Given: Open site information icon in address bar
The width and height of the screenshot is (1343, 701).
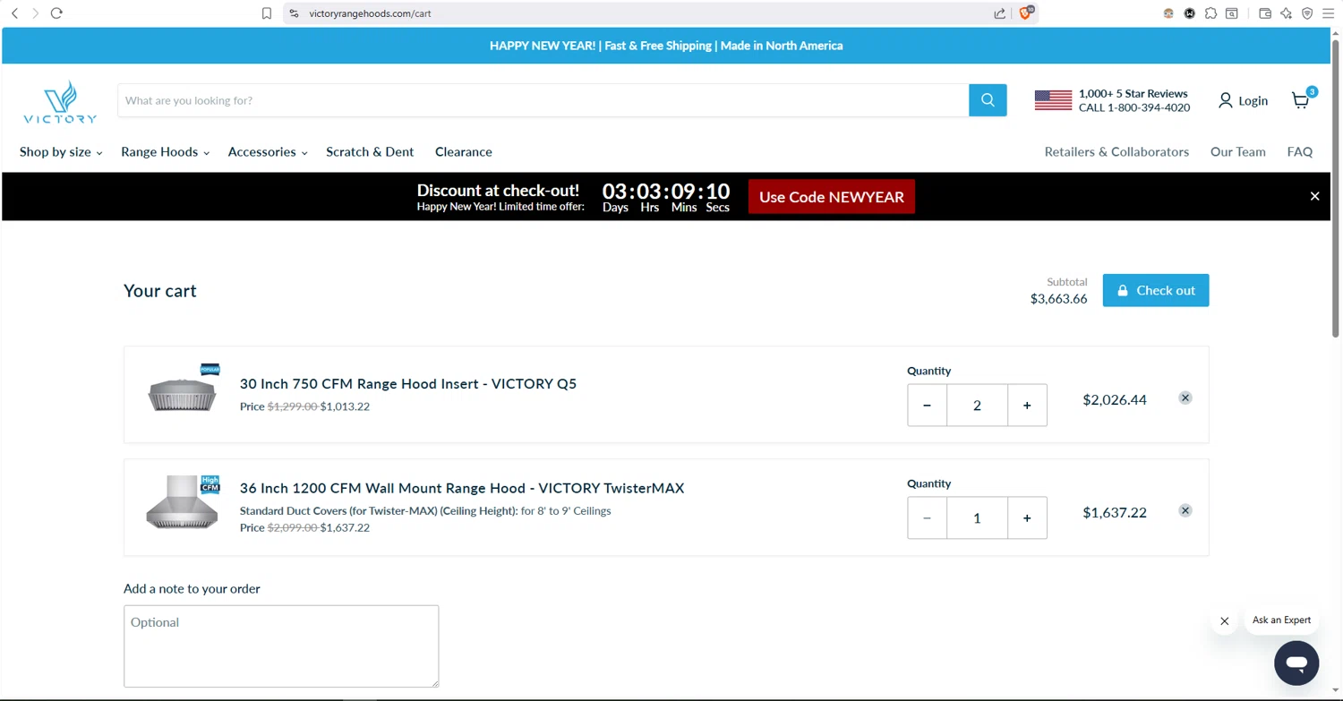Looking at the screenshot, I should tap(295, 13).
